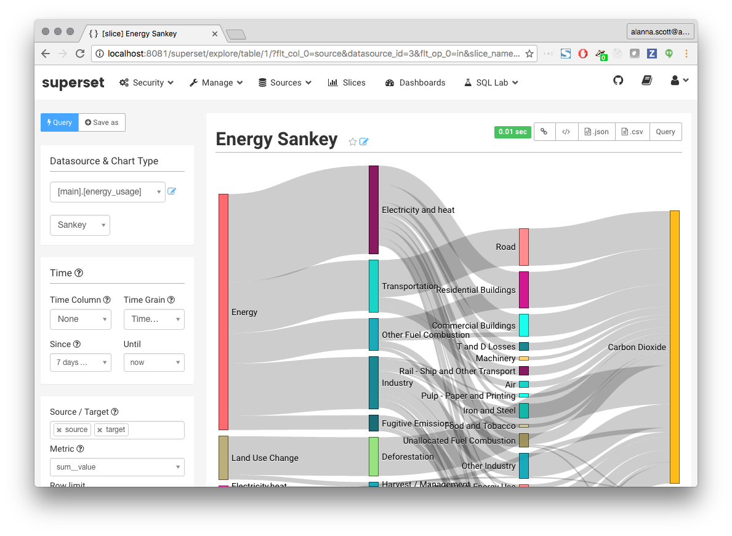Open the Security menu
732x536 pixels.
(147, 82)
